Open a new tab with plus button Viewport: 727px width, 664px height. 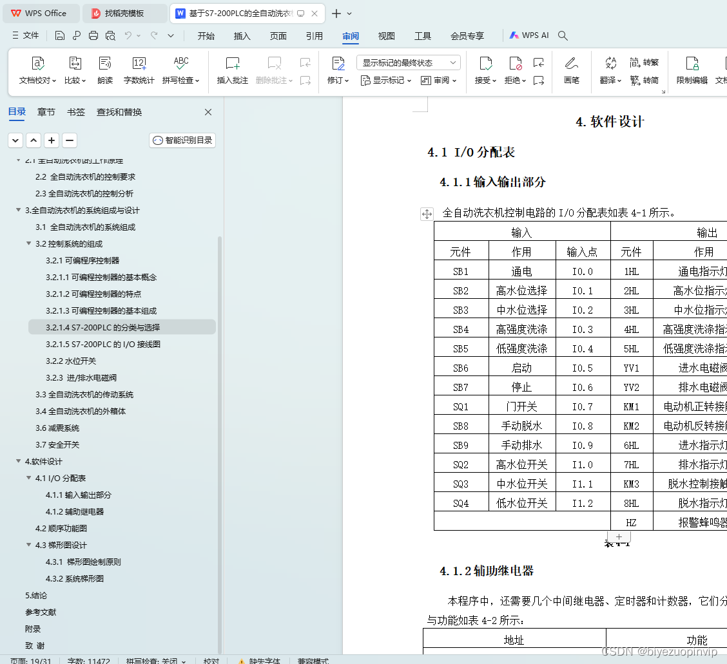pyautogui.click(x=336, y=14)
